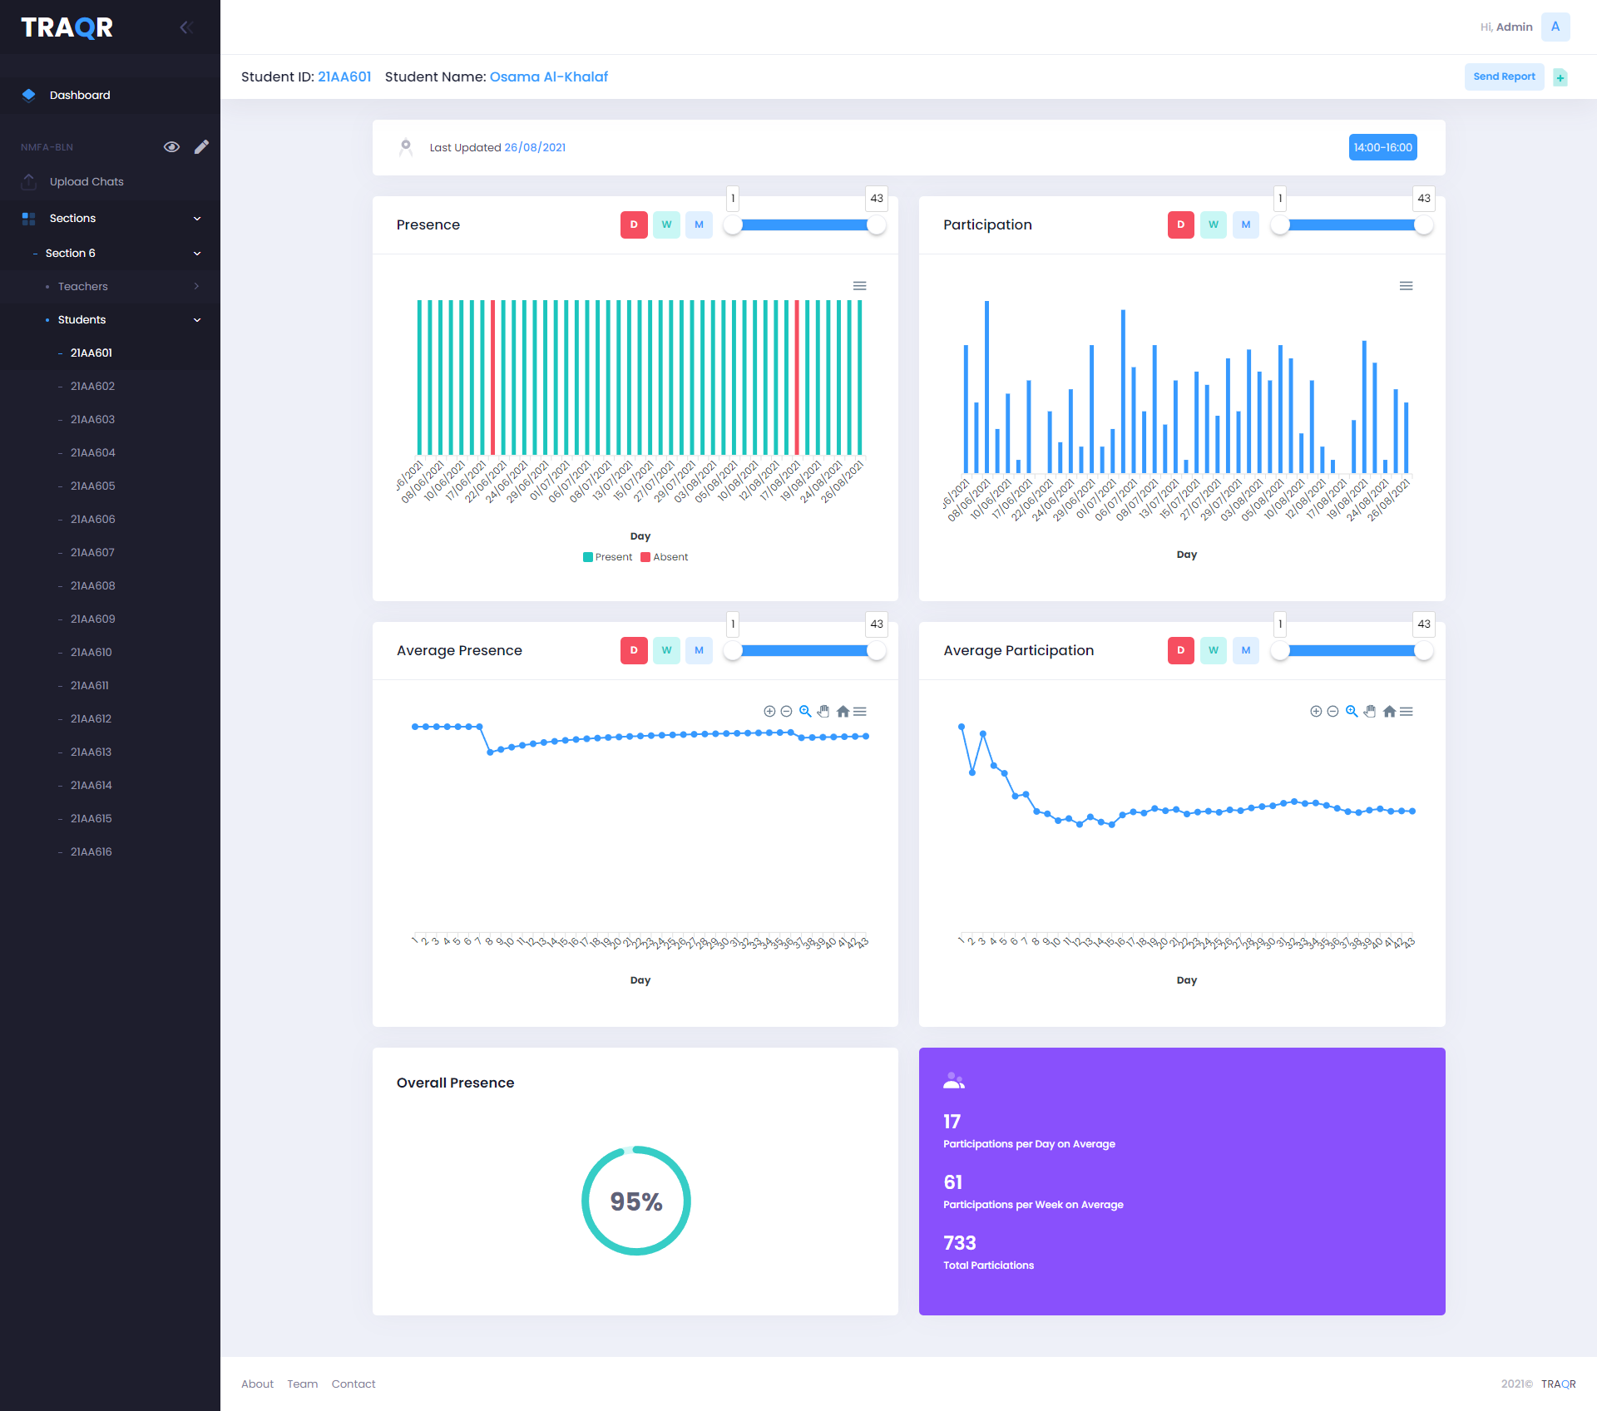The height and width of the screenshot is (1411, 1597).
Task: Click Participation range slider right handle
Action: pyautogui.click(x=1424, y=225)
